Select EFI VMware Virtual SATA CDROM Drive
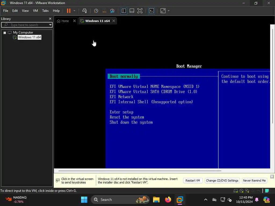Viewport: 275px width, 206px height. click(x=153, y=92)
